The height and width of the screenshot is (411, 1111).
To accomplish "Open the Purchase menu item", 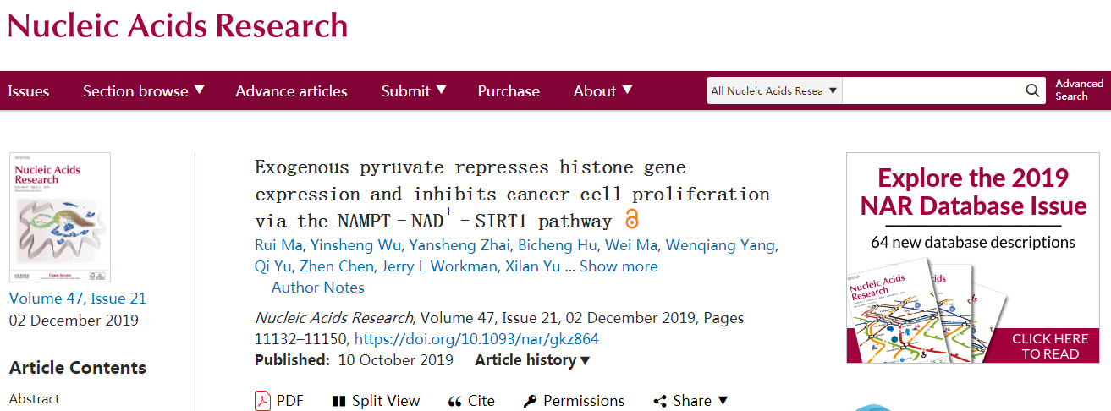I will (509, 90).
